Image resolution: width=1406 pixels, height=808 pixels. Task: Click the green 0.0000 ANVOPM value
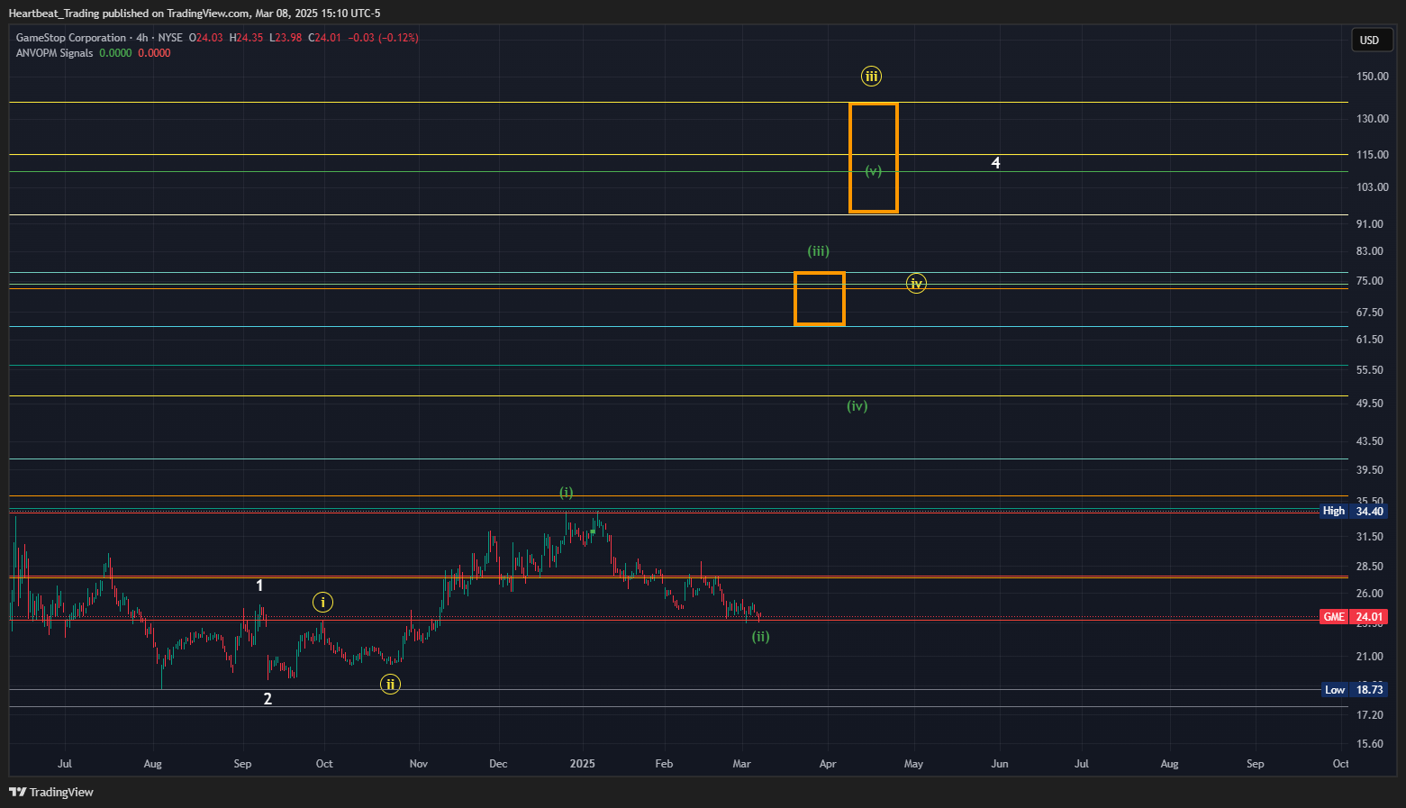[115, 53]
